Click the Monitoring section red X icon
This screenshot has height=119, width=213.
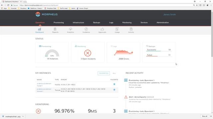[x=38, y=111]
